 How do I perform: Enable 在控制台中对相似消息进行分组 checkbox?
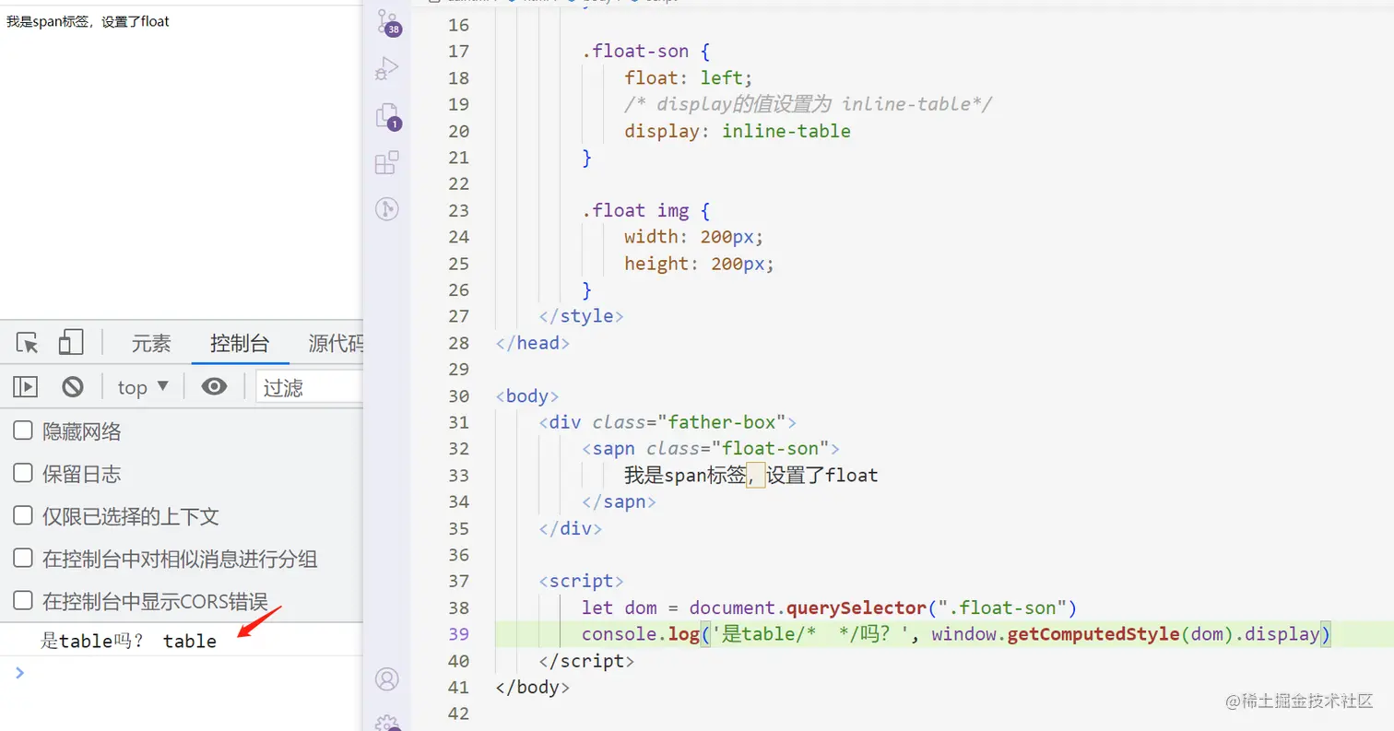23,559
